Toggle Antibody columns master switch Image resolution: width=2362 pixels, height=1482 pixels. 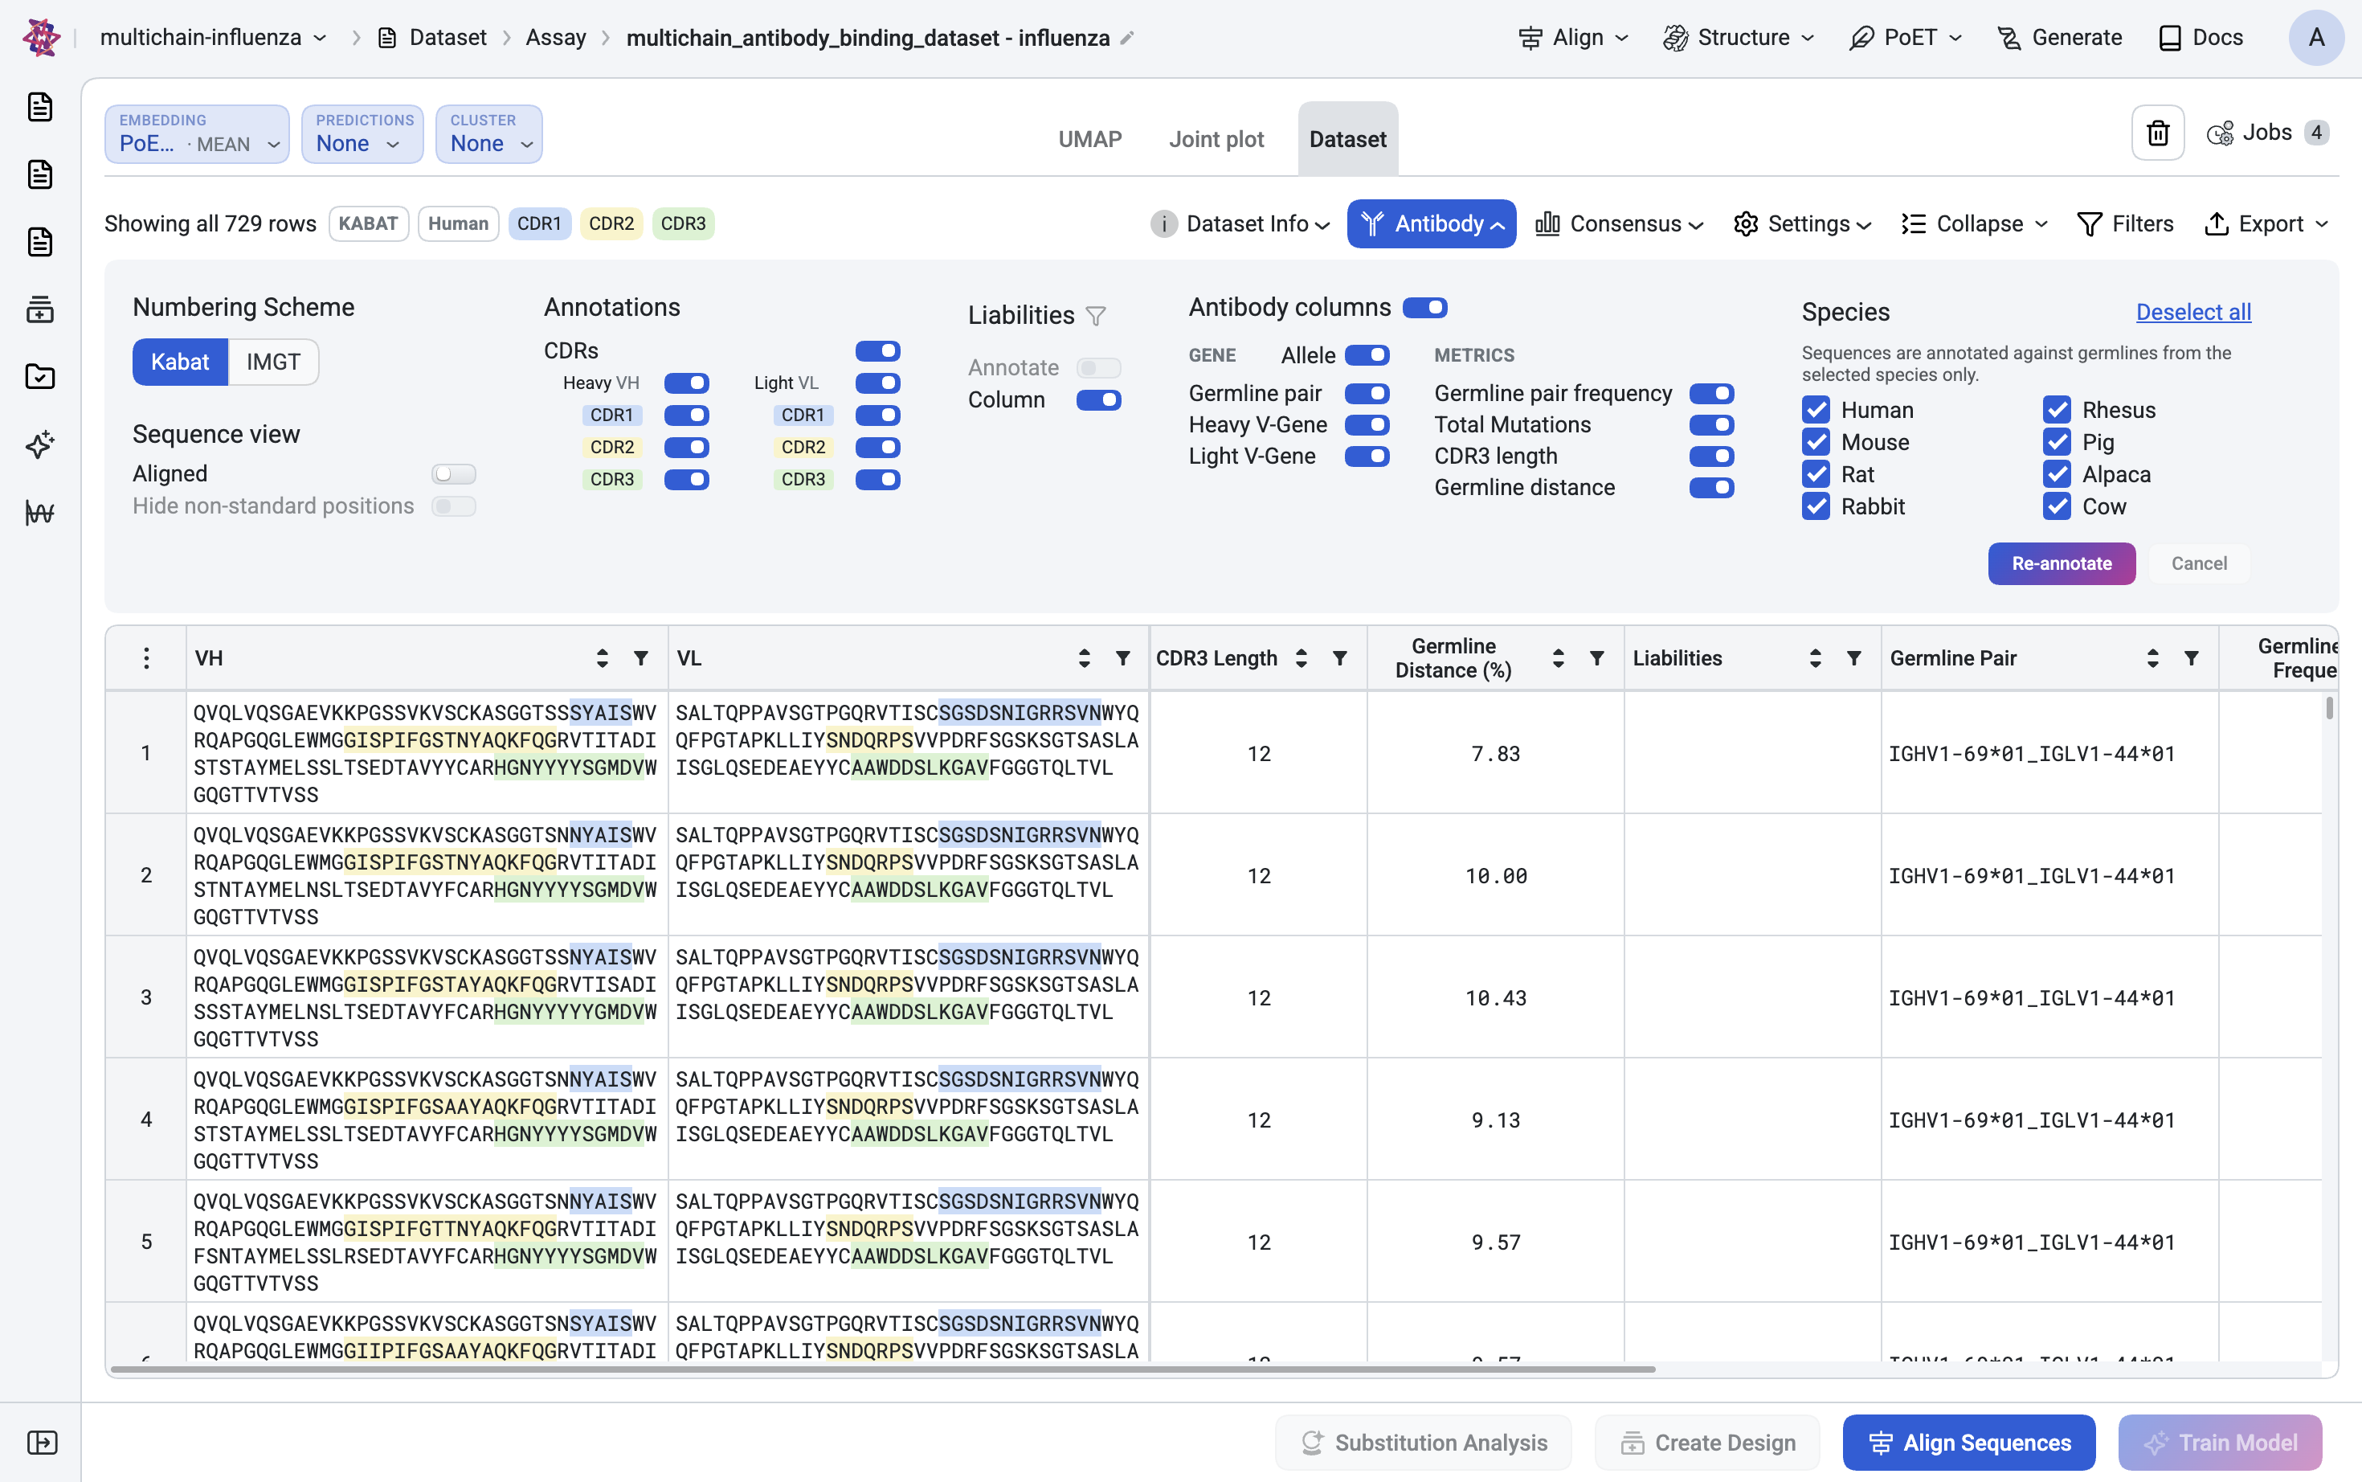click(1424, 308)
